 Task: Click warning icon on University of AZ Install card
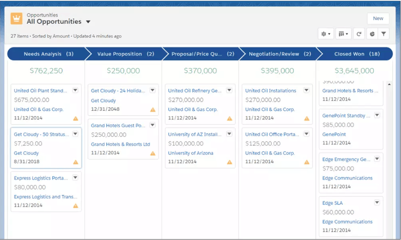coord(230,162)
